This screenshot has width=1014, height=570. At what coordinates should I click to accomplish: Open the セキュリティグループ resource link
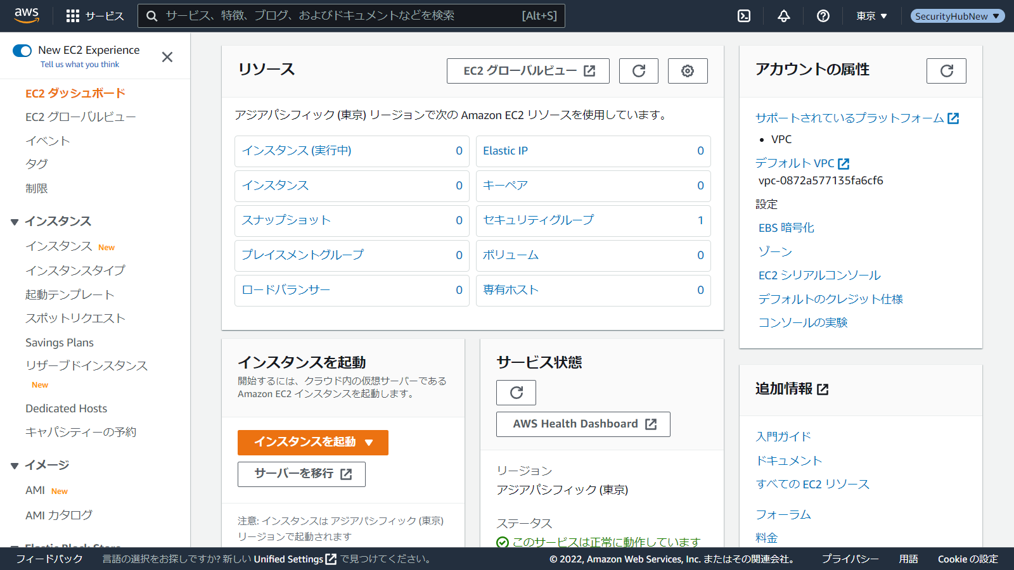click(539, 220)
